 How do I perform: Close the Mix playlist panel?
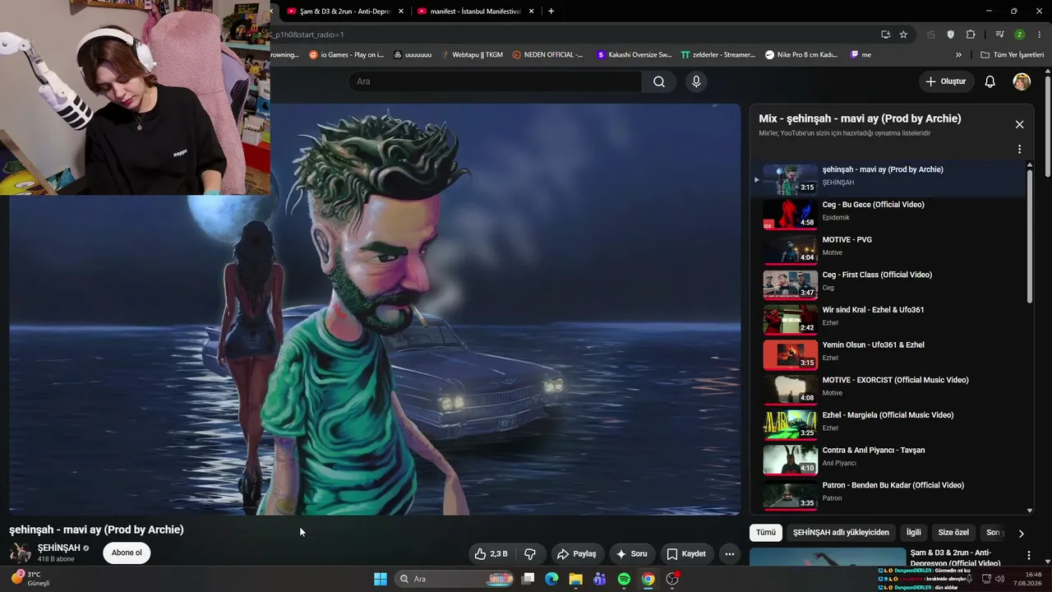point(1019,124)
